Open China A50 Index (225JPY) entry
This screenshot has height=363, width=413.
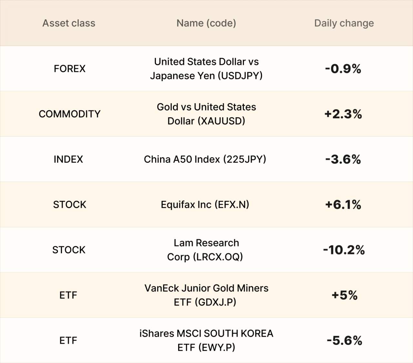coord(205,159)
